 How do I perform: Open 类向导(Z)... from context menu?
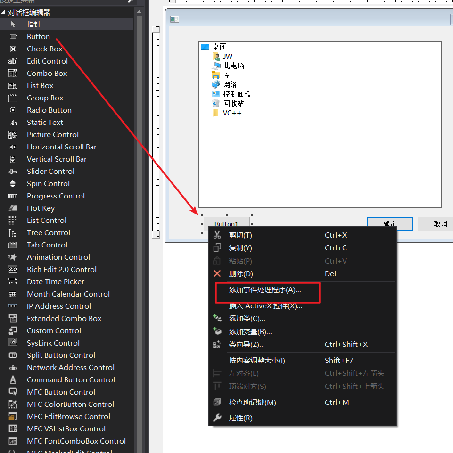(x=303, y=345)
